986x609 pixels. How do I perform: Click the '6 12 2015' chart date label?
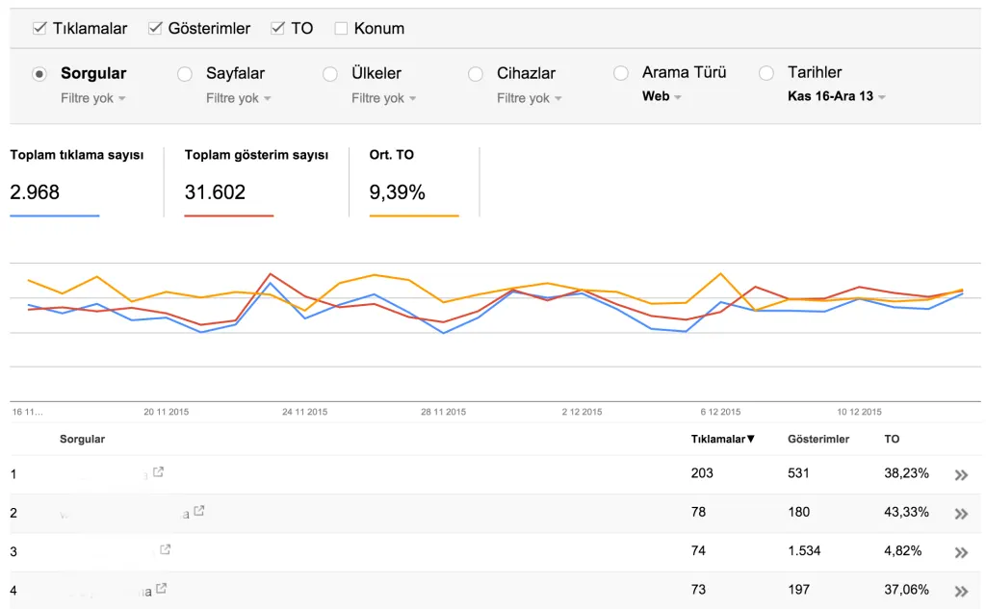pyautogui.click(x=720, y=412)
